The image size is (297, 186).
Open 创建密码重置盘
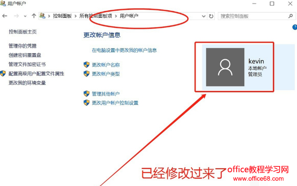25,55
